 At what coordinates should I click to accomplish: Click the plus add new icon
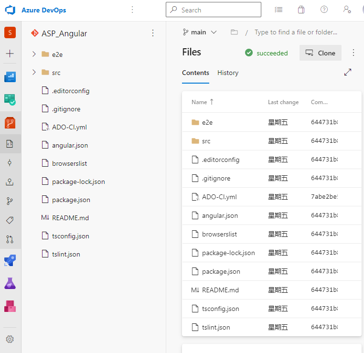pos(10,53)
